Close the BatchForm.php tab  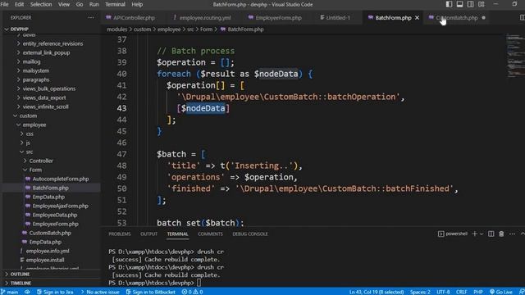click(417, 18)
